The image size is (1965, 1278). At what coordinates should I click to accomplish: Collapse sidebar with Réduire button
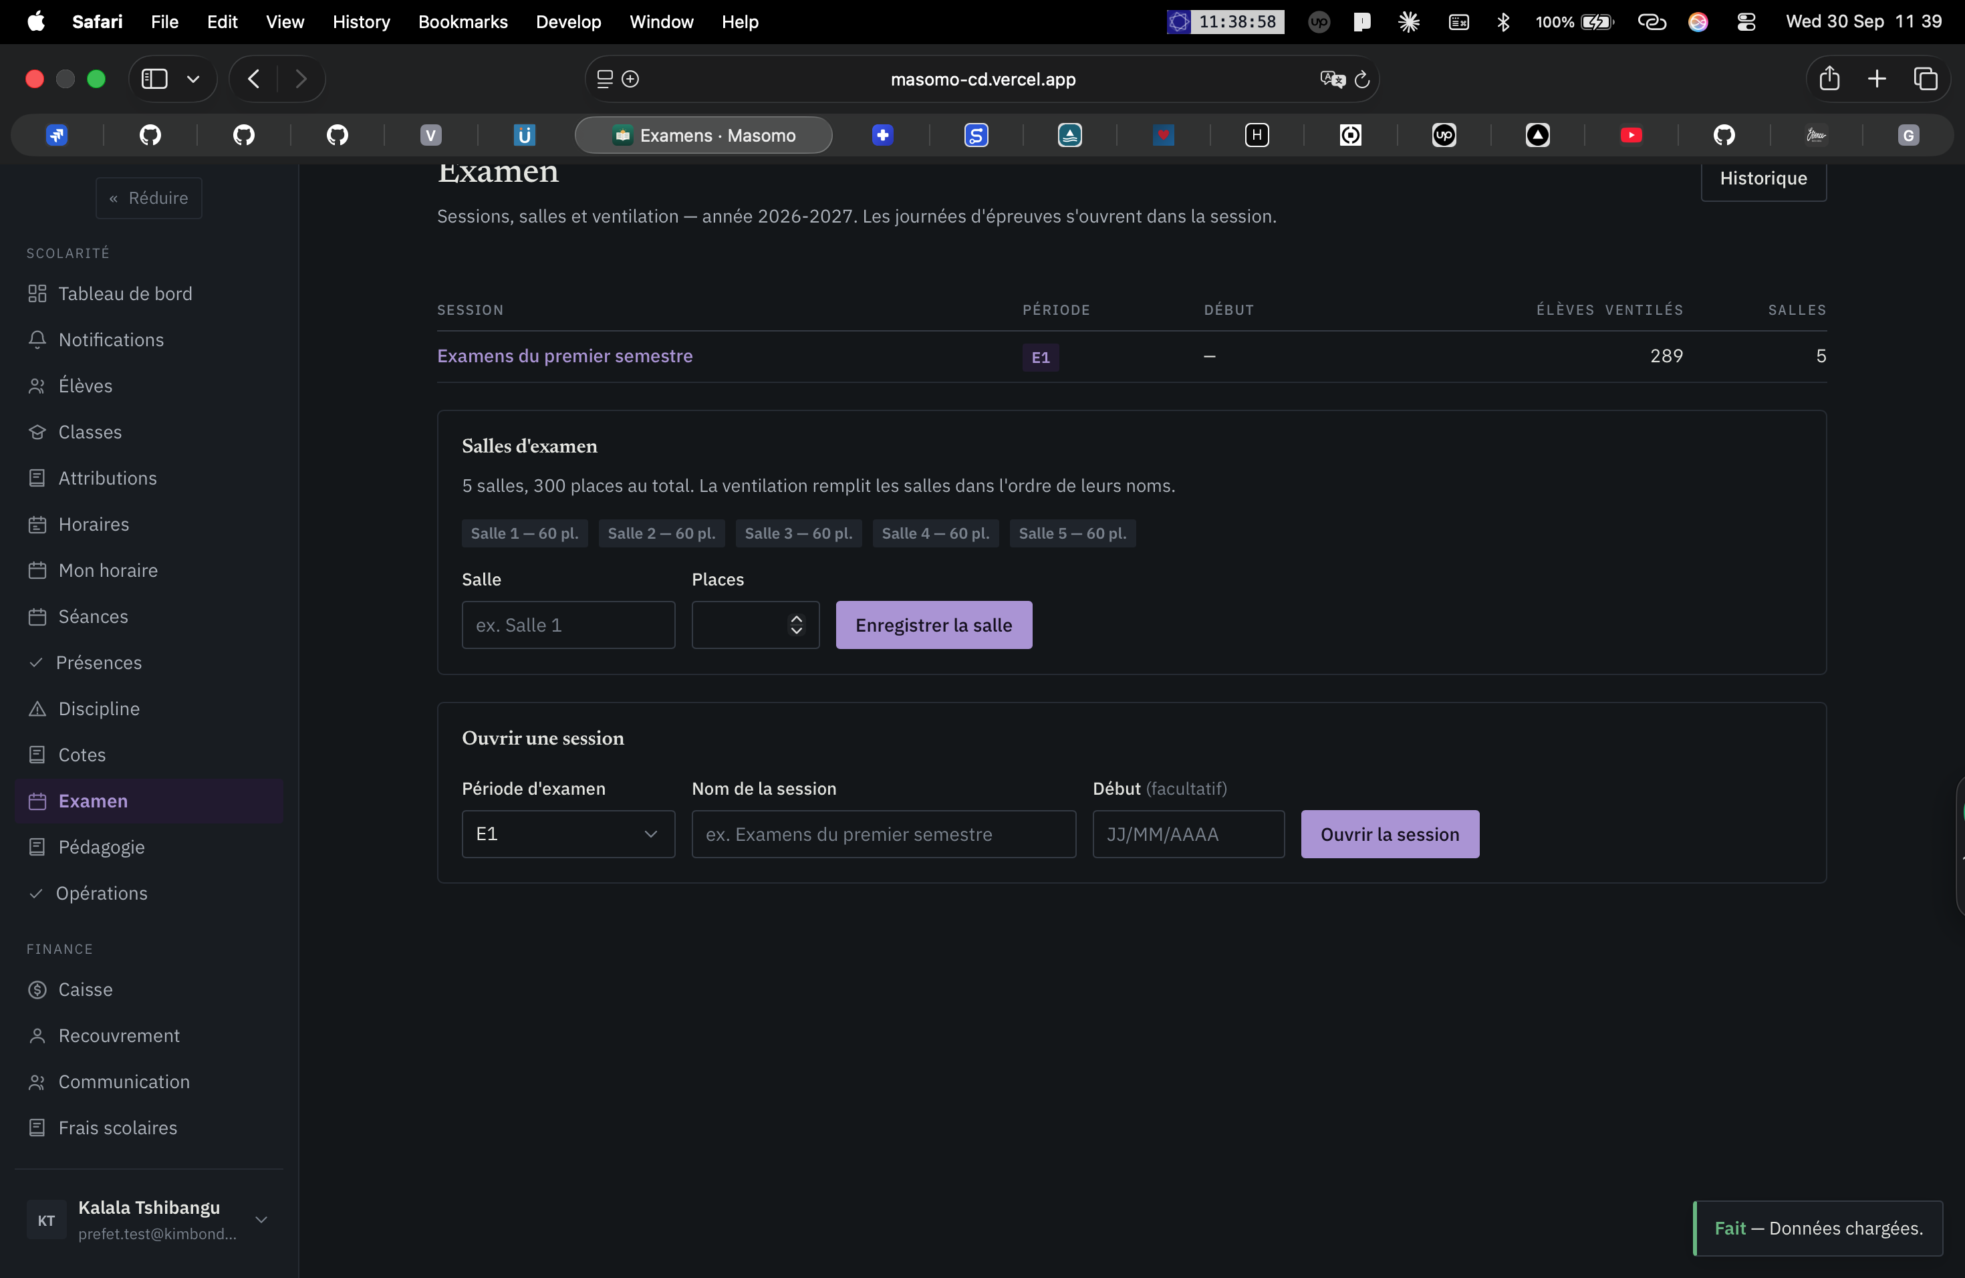(148, 198)
